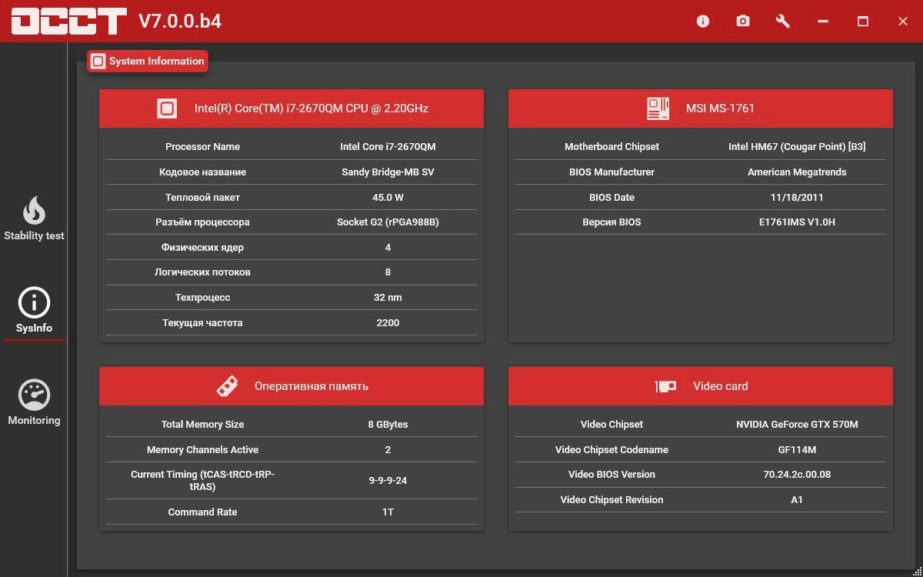923x577 pixels.
Task: Open settings via wrench icon
Action: 783,21
